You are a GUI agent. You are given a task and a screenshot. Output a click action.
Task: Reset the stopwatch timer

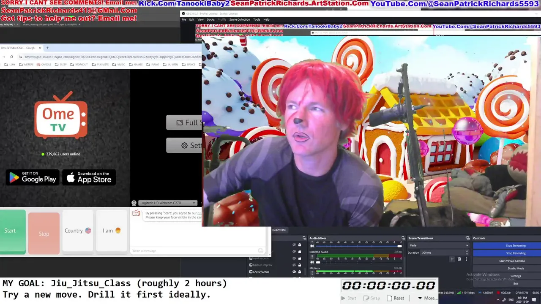pyautogui.click(x=395, y=298)
